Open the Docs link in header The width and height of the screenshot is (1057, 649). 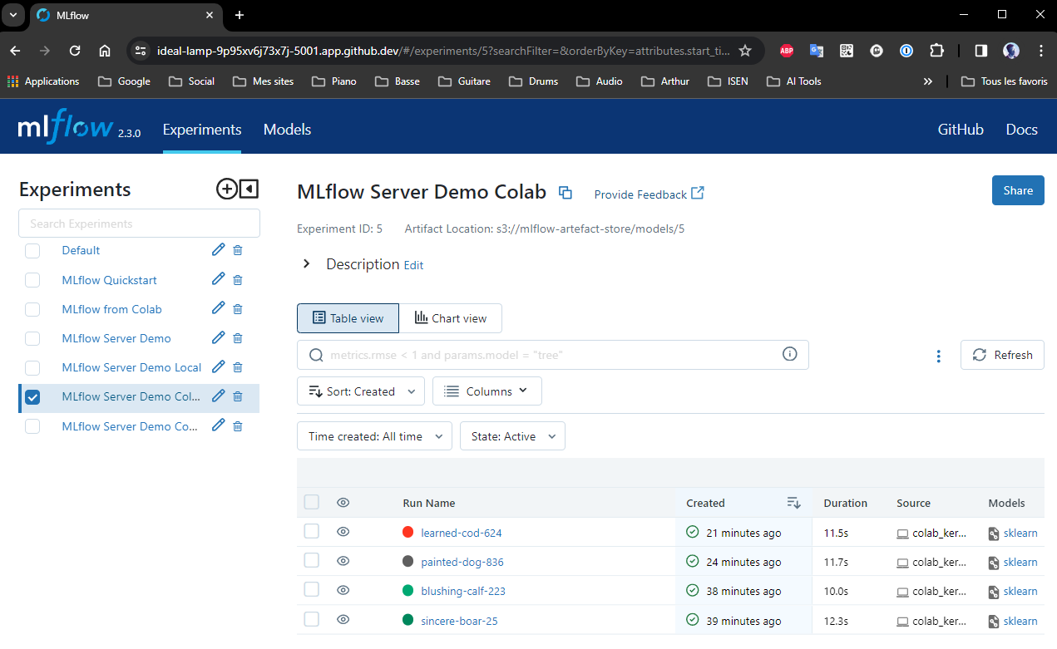click(x=1022, y=130)
